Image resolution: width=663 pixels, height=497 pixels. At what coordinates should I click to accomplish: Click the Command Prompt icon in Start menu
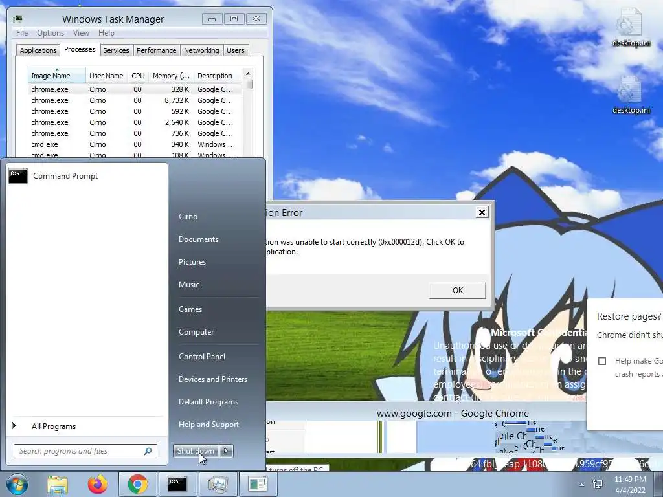[18, 176]
